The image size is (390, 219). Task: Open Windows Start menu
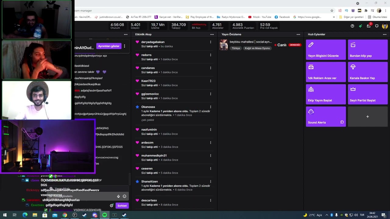coord(5,215)
